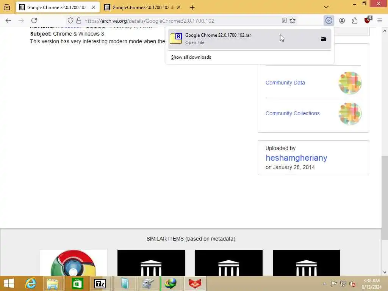The height and width of the screenshot is (291, 388).
Task: Open the Windows Start button
Action: pyautogui.click(x=9, y=283)
